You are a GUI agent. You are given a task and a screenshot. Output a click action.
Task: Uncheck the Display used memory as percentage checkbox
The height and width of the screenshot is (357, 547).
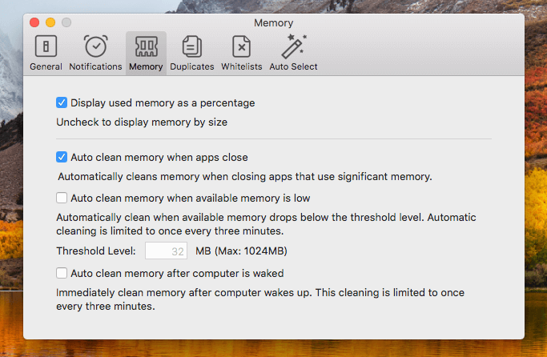tap(62, 102)
